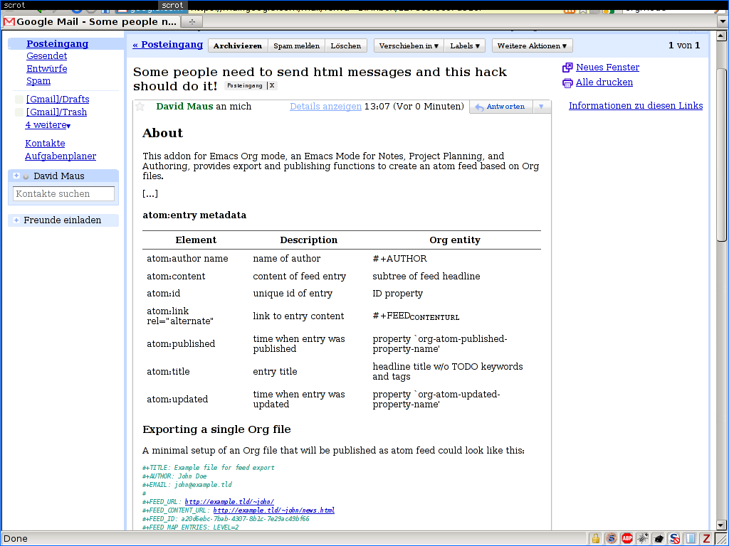Click the printer icon beside Alle drucken
This screenshot has height=546, width=729.
[567, 83]
